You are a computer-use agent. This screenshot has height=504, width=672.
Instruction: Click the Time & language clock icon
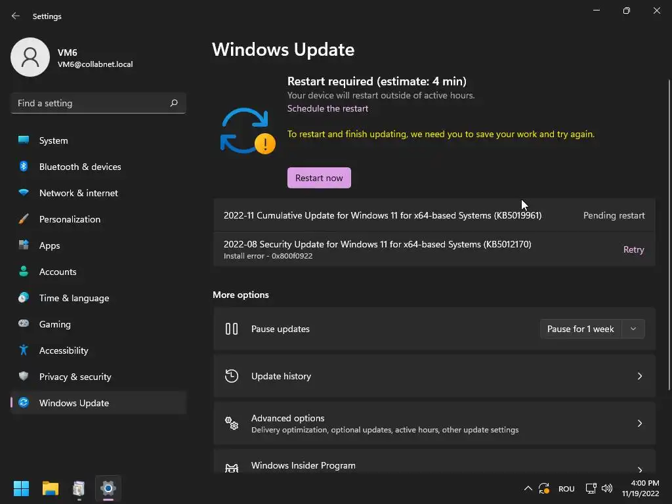point(24,297)
